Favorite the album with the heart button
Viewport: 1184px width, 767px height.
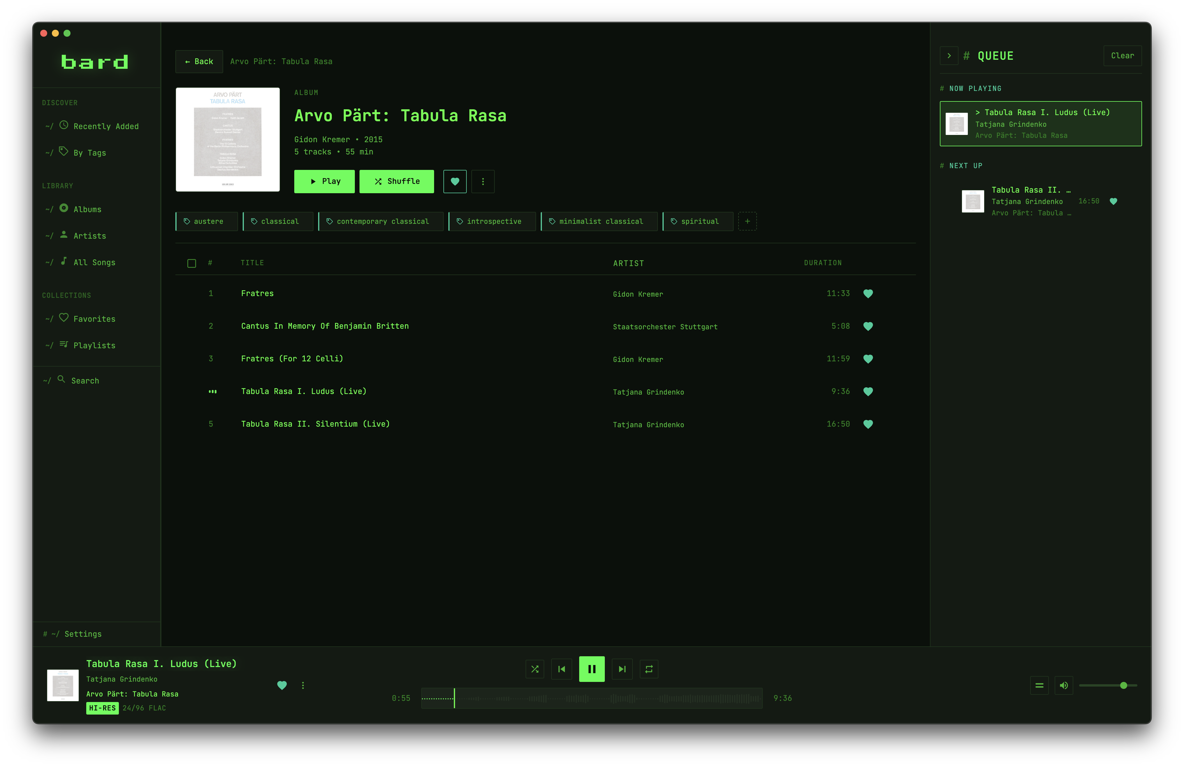[454, 181]
